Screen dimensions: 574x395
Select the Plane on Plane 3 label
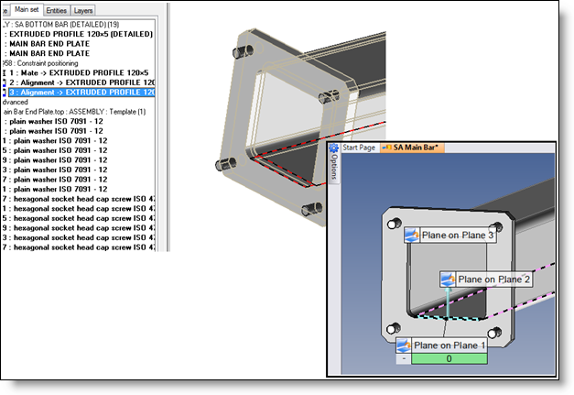click(x=458, y=236)
